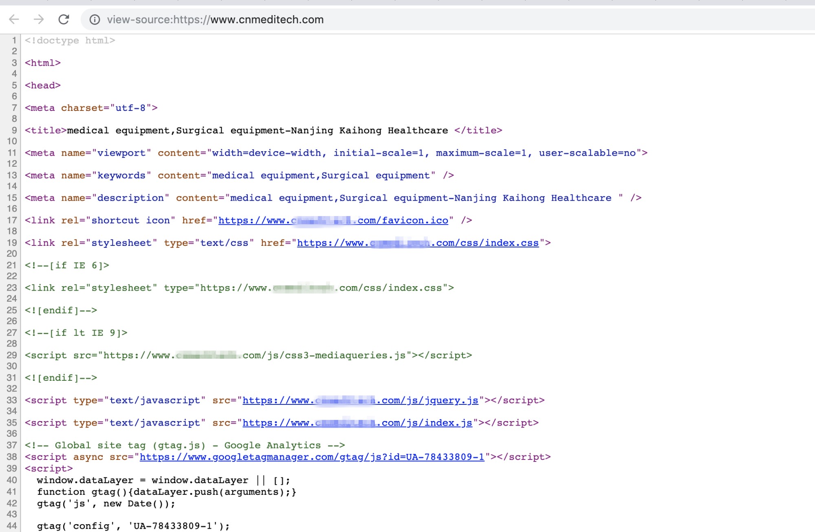Click line number 9 in gutter
Screen dimensions: 815x532
coord(14,130)
